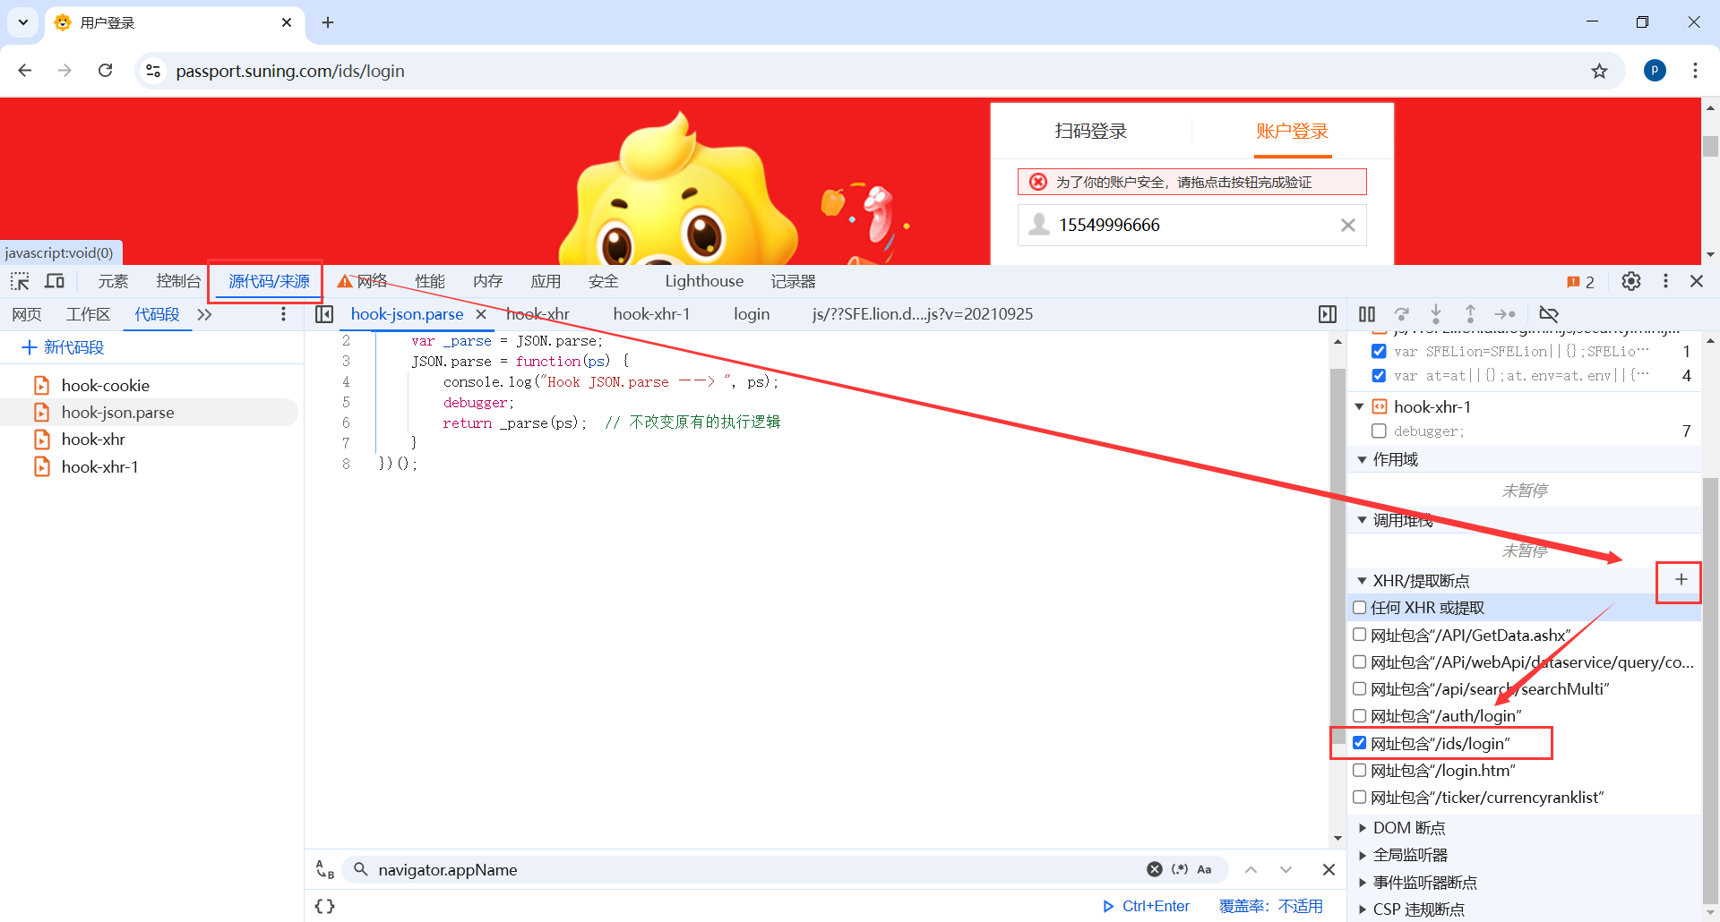The height and width of the screenshot is (922, 1720).
Task: Jump to the previous search match
Action: (x=1251, y=869)
